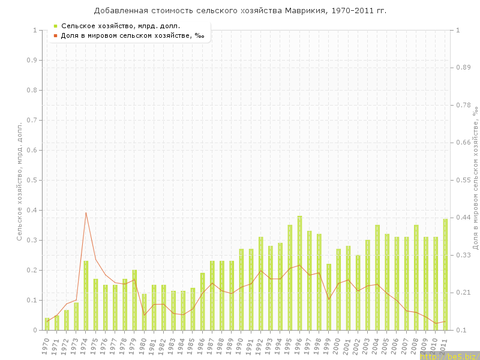This screenshot has width=480, height=360.
Task: Click the 1990 year label on x-axis
Action: coord(241,346)
